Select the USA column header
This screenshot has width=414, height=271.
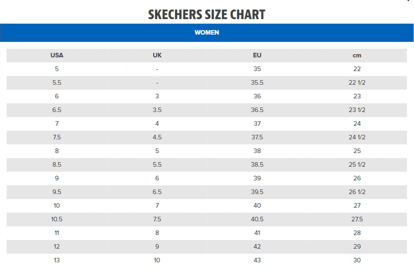tap(57, 56)
